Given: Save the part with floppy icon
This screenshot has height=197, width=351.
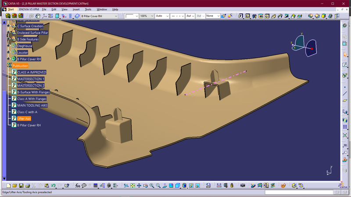Looking at the screenshot, I should point(21,186).
